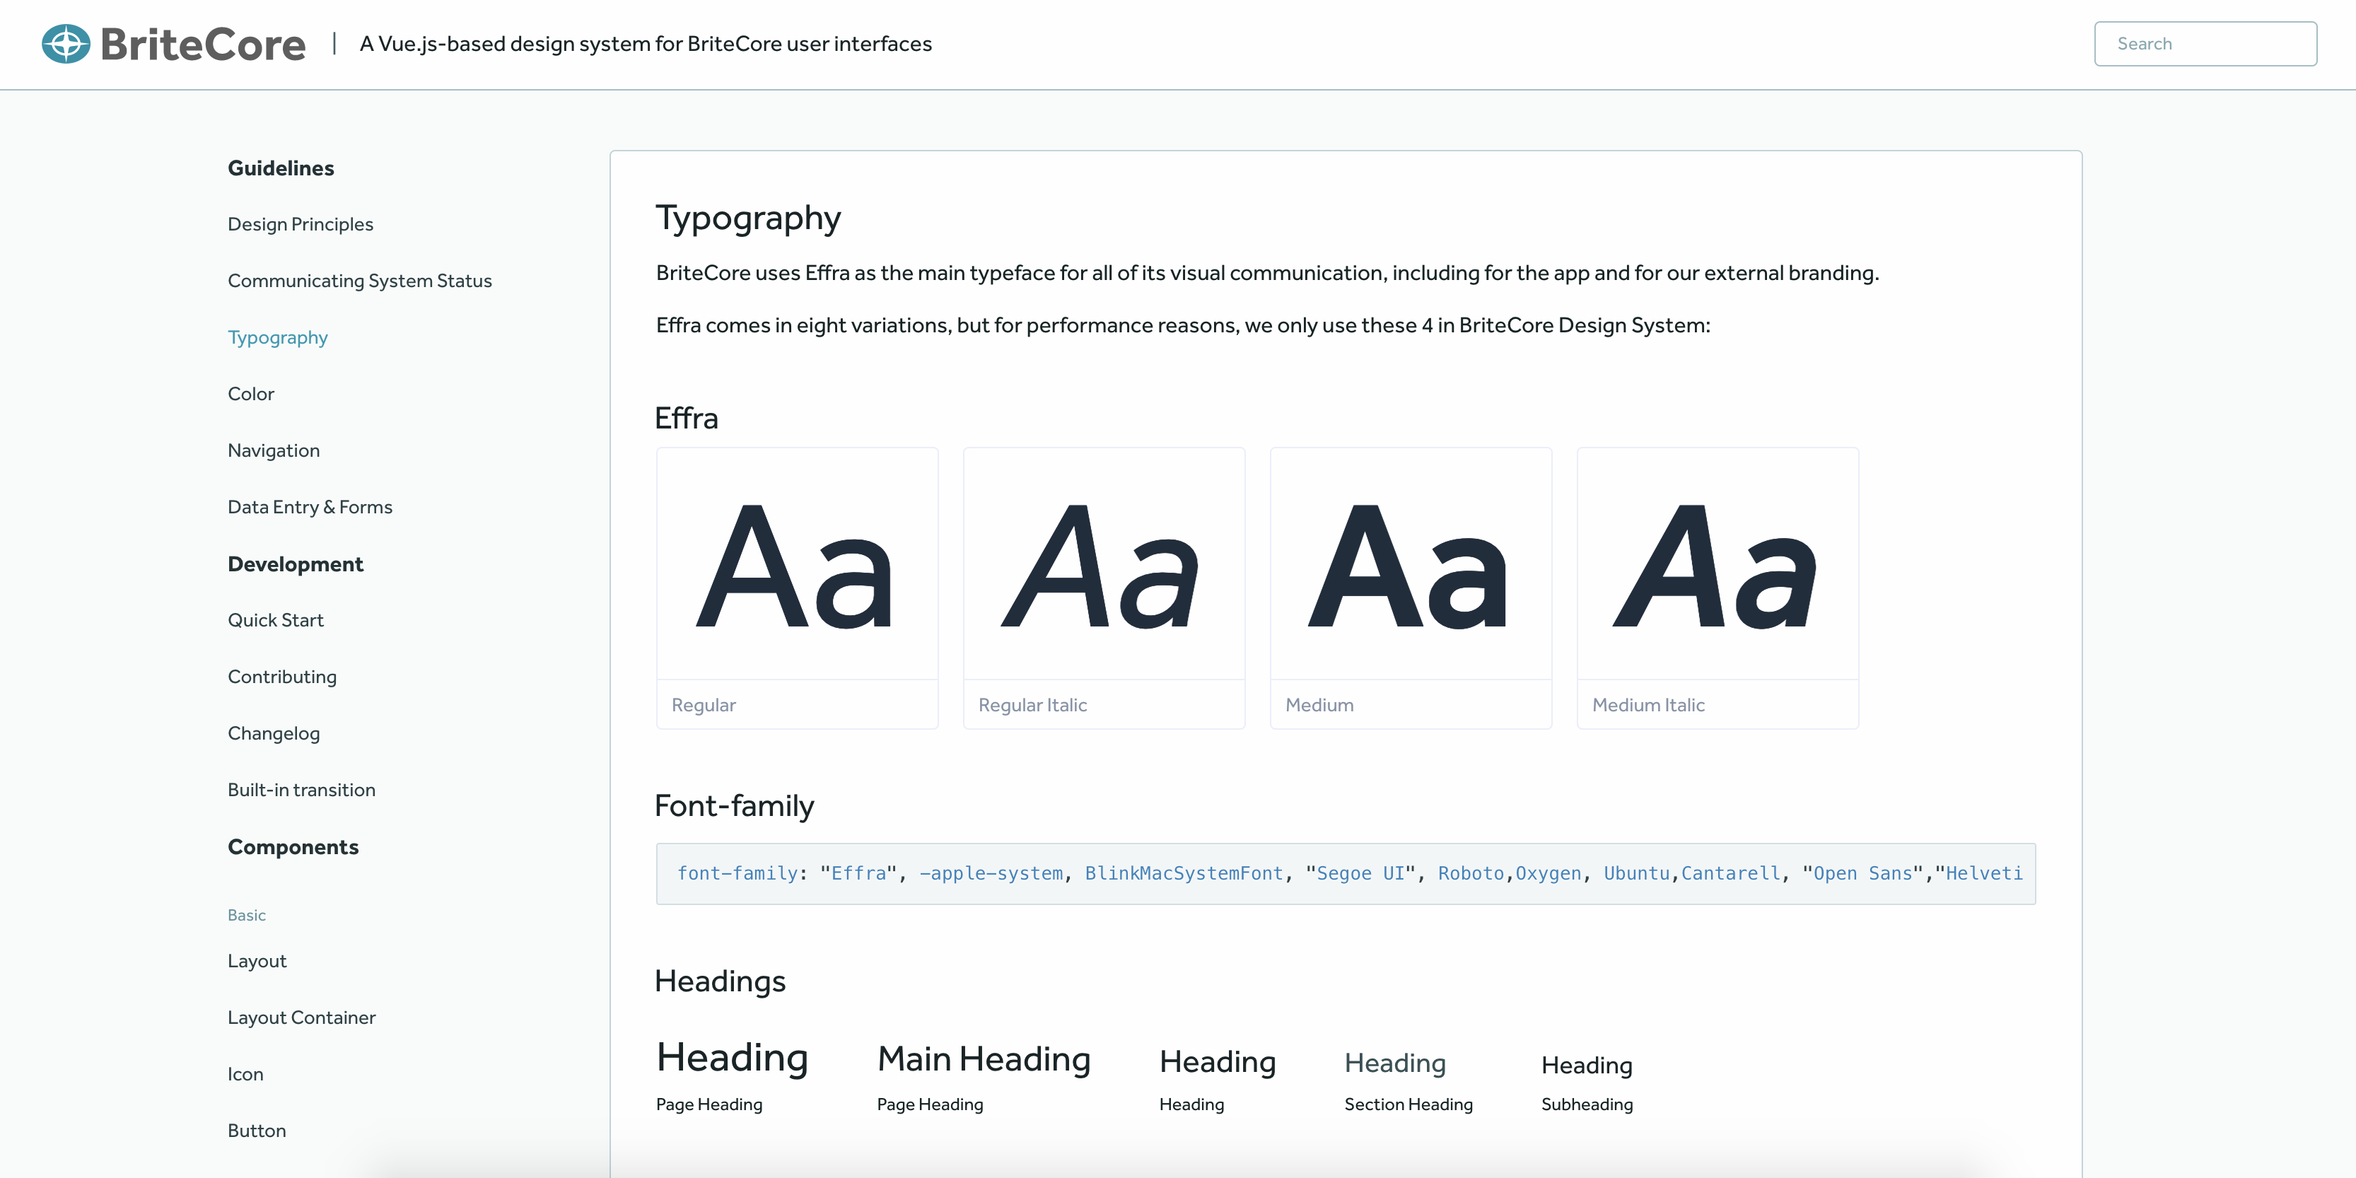Viewport: 2356px width, 1178px height.
Task: Focus the Search input field
Action: pyautogui.click(x=2205, y=44)
